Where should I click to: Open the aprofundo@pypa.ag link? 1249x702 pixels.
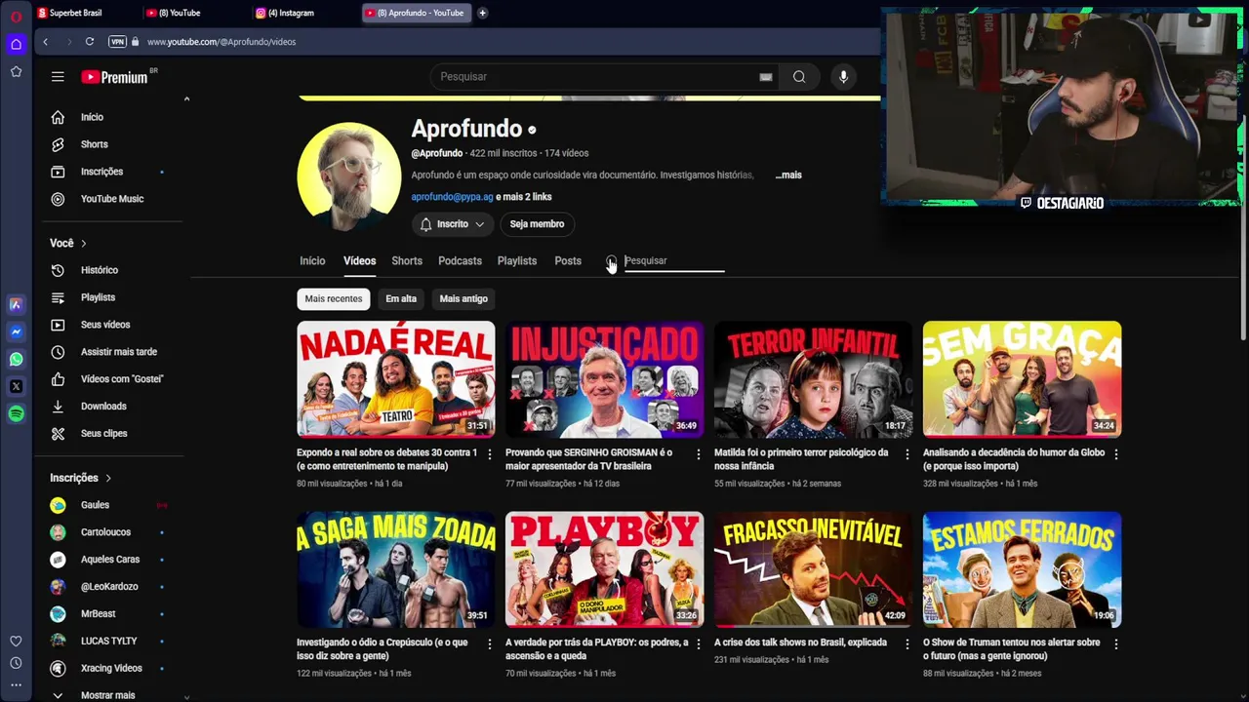click(x=452, y=197)
